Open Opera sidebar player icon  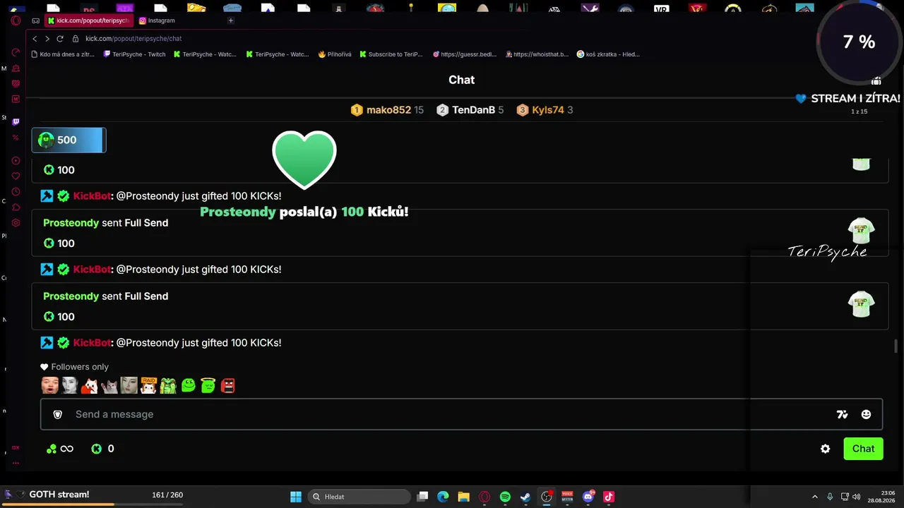pos(16,161)
